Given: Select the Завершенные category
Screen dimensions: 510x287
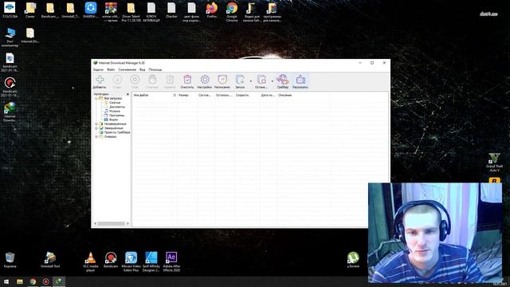Looking at the screenshot, I should (x=113, y=128).
